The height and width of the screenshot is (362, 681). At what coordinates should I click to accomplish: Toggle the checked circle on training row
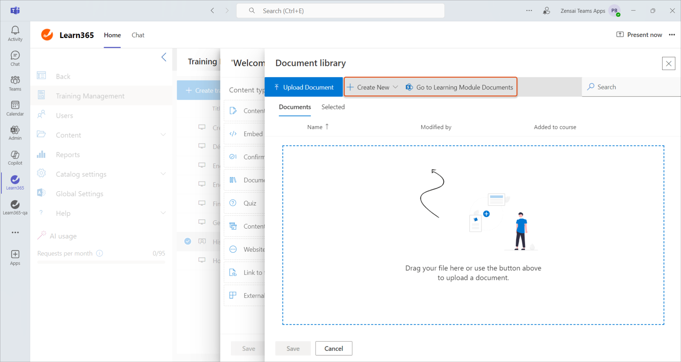coord(188,241)
